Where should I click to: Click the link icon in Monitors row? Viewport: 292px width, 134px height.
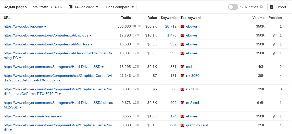click(x=275, y=45)
